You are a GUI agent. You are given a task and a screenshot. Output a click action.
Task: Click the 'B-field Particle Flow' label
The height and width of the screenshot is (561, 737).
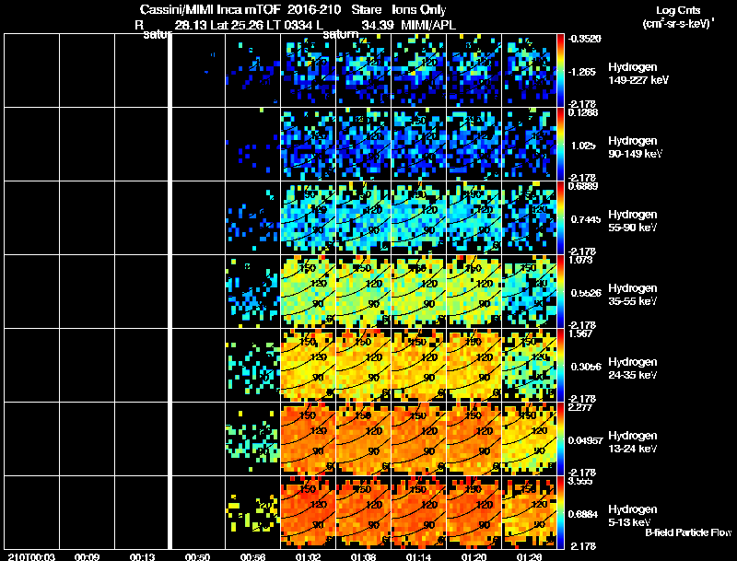[x=688, y=532]
